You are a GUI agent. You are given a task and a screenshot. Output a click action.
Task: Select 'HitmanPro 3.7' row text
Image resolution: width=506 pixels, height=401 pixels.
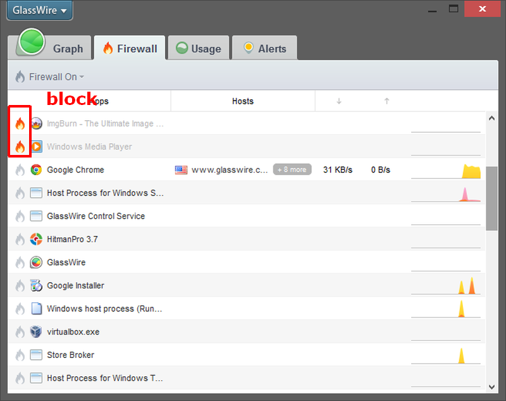[72, 239]
